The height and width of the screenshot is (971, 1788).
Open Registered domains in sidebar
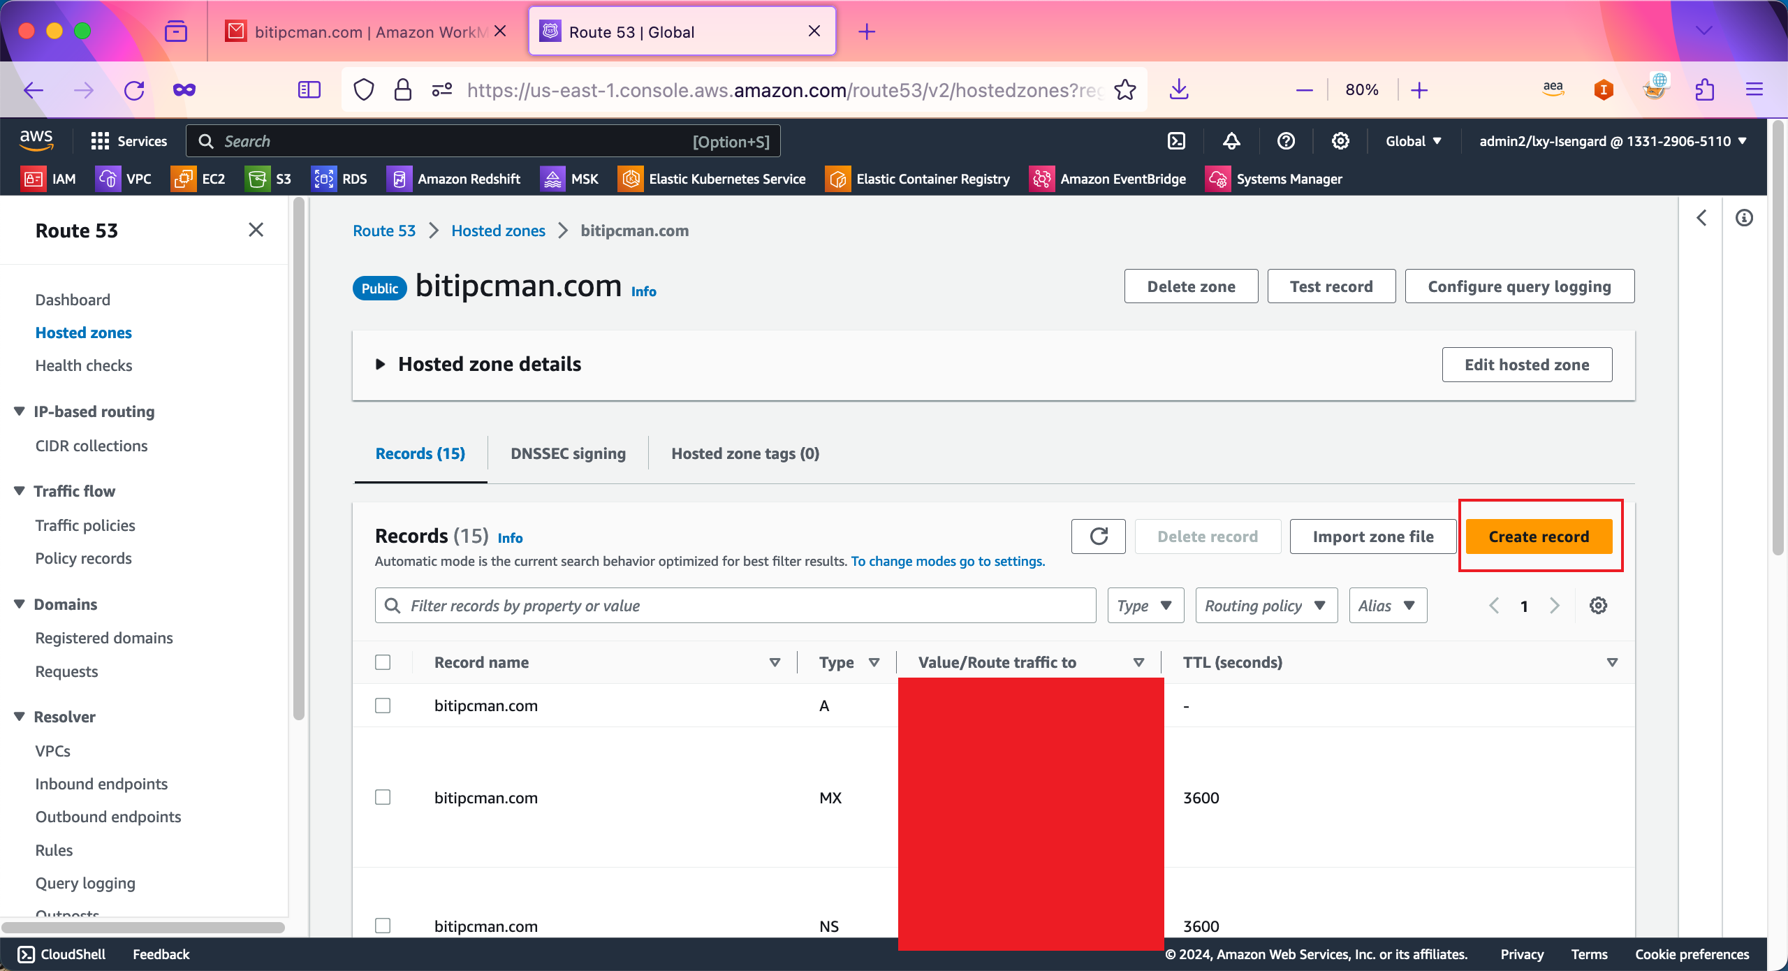(104, 638)
